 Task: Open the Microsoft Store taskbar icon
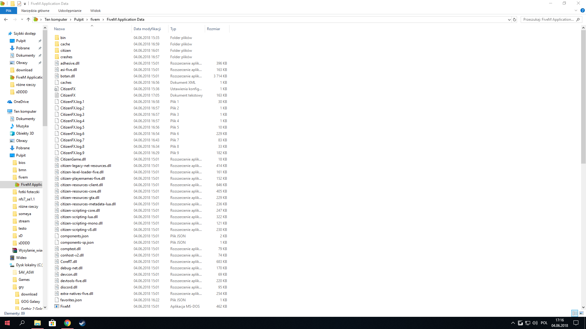[x=52, y=323]
